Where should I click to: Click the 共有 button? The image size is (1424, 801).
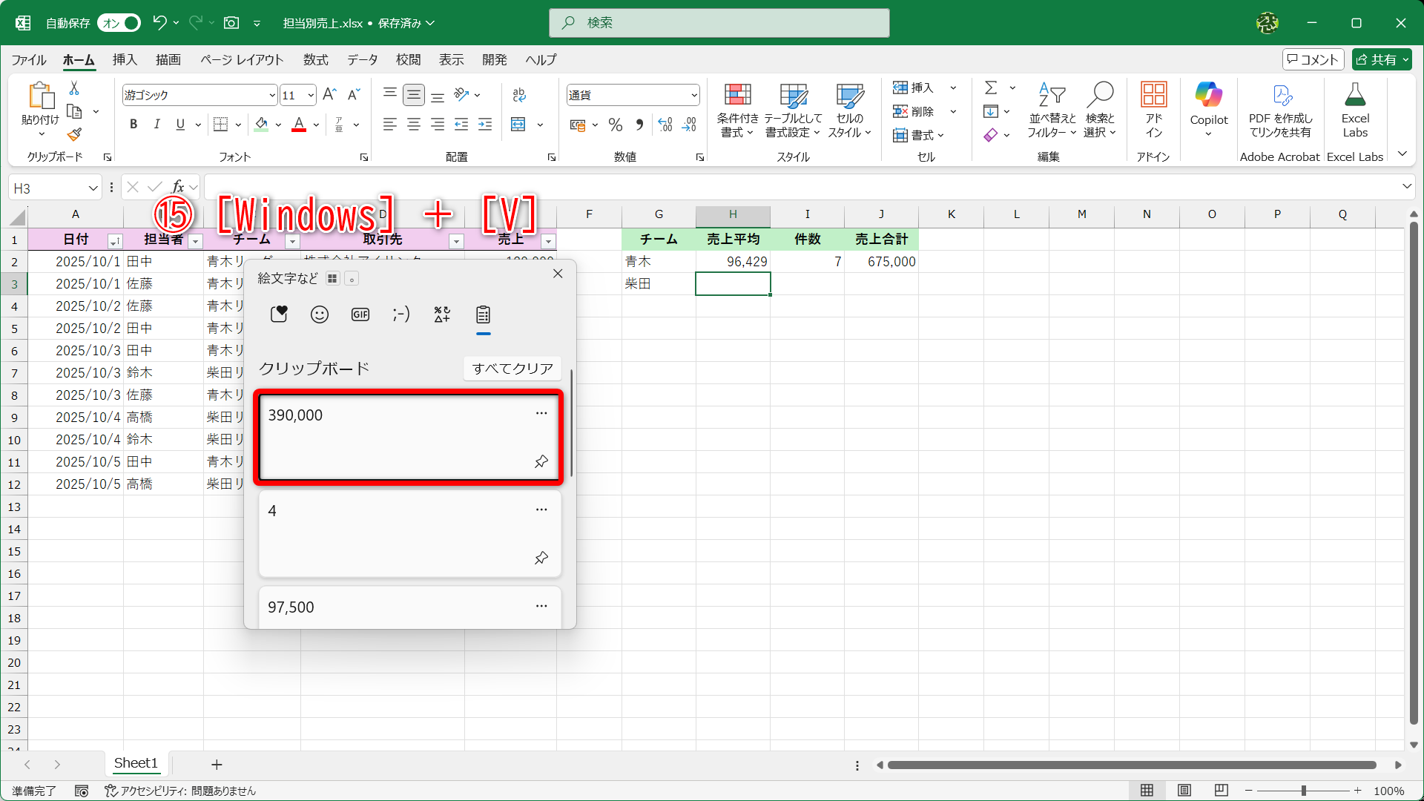[x=1381, y=59]
